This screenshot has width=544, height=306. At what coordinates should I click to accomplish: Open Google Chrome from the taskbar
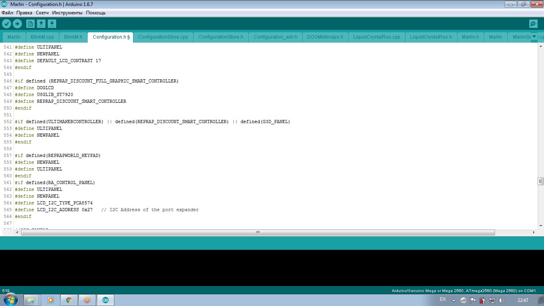(x=69, y=300)
